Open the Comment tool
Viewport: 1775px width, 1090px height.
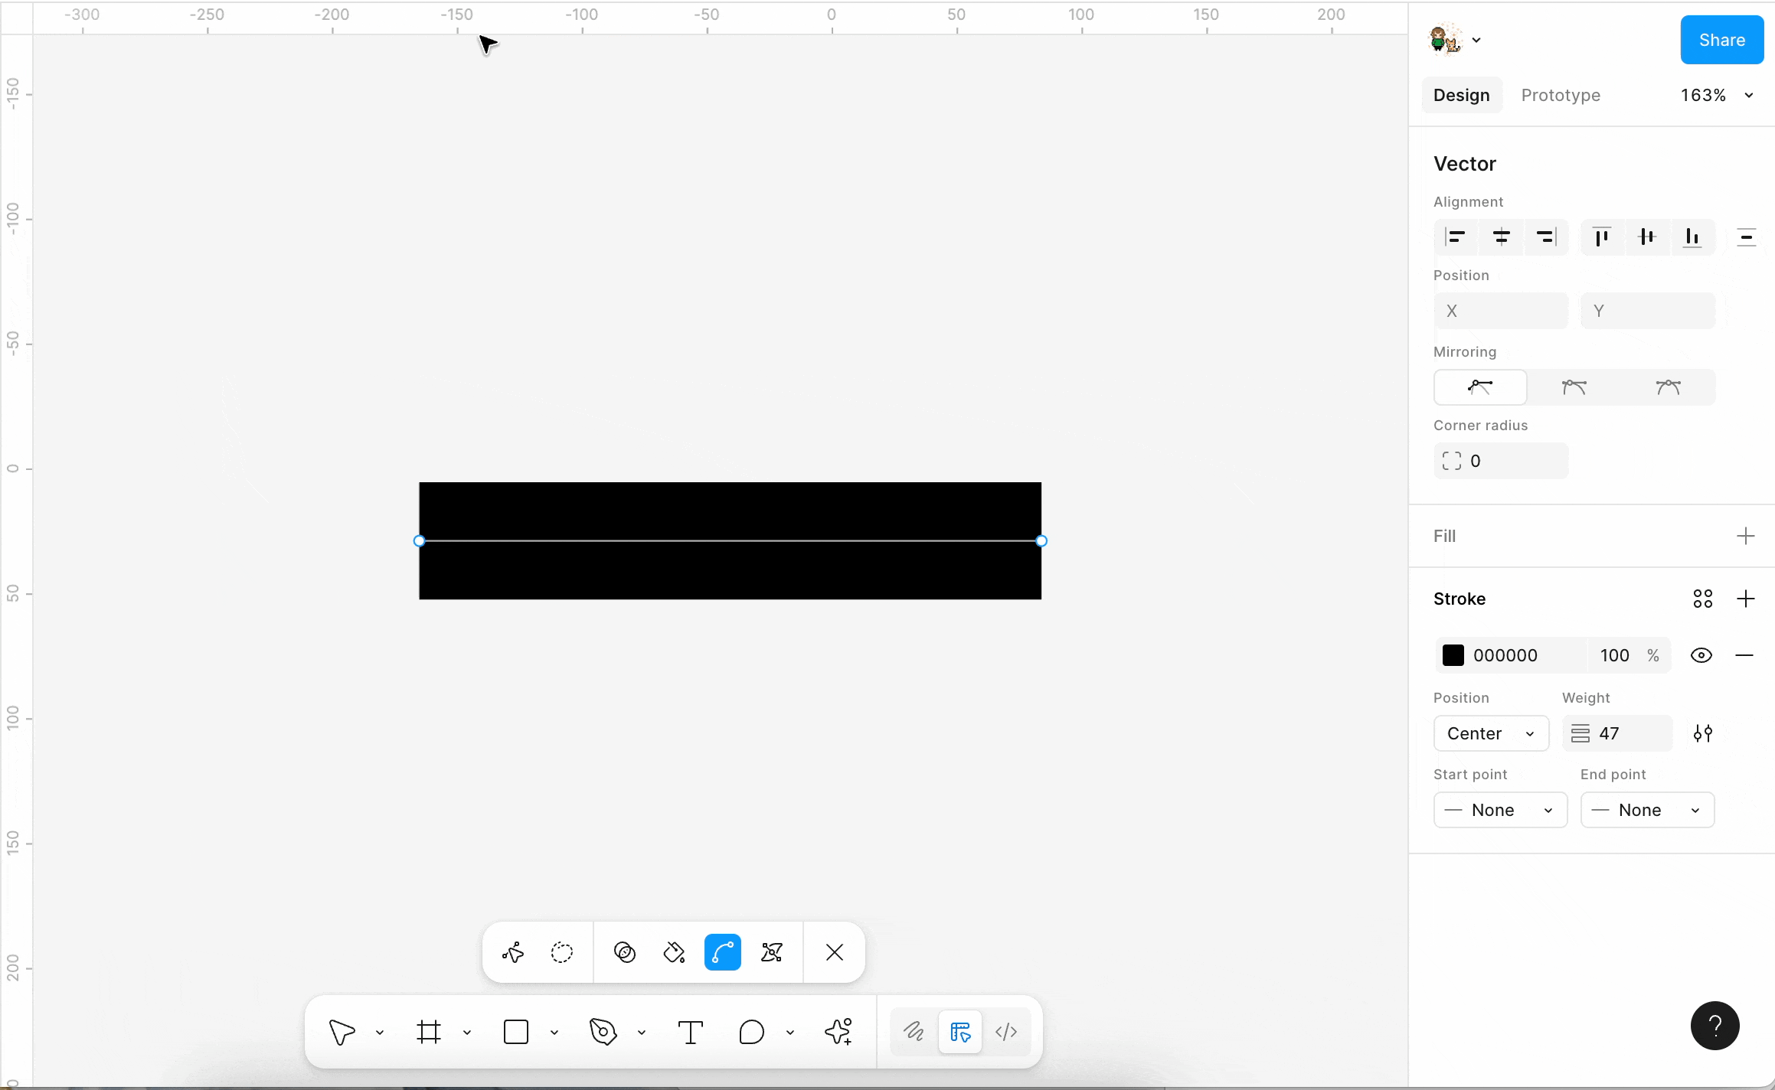click(751, 1032)
